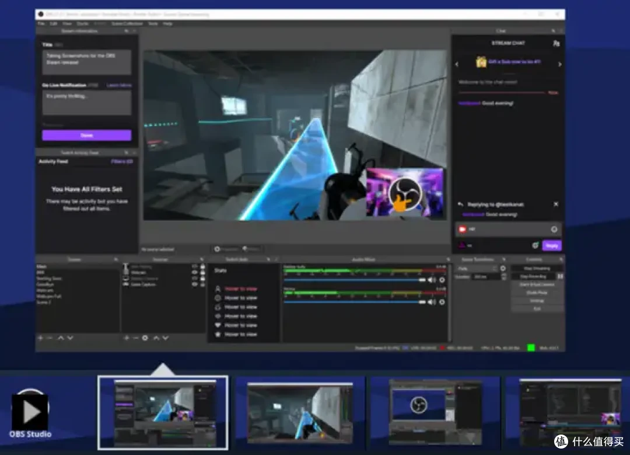Viewport: 630px width, 455px height.
Task: Open the Learn More link
Action: click(119, 85)
